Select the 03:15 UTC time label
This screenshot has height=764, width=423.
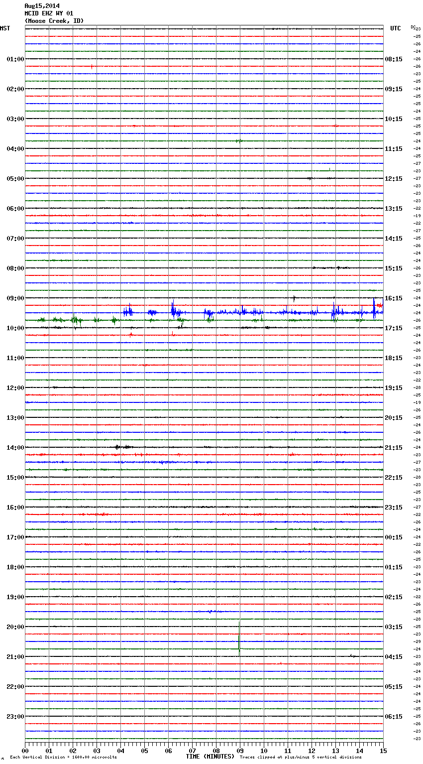[x=394, y=627]
